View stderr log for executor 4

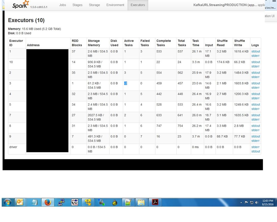tap(255, 98)
